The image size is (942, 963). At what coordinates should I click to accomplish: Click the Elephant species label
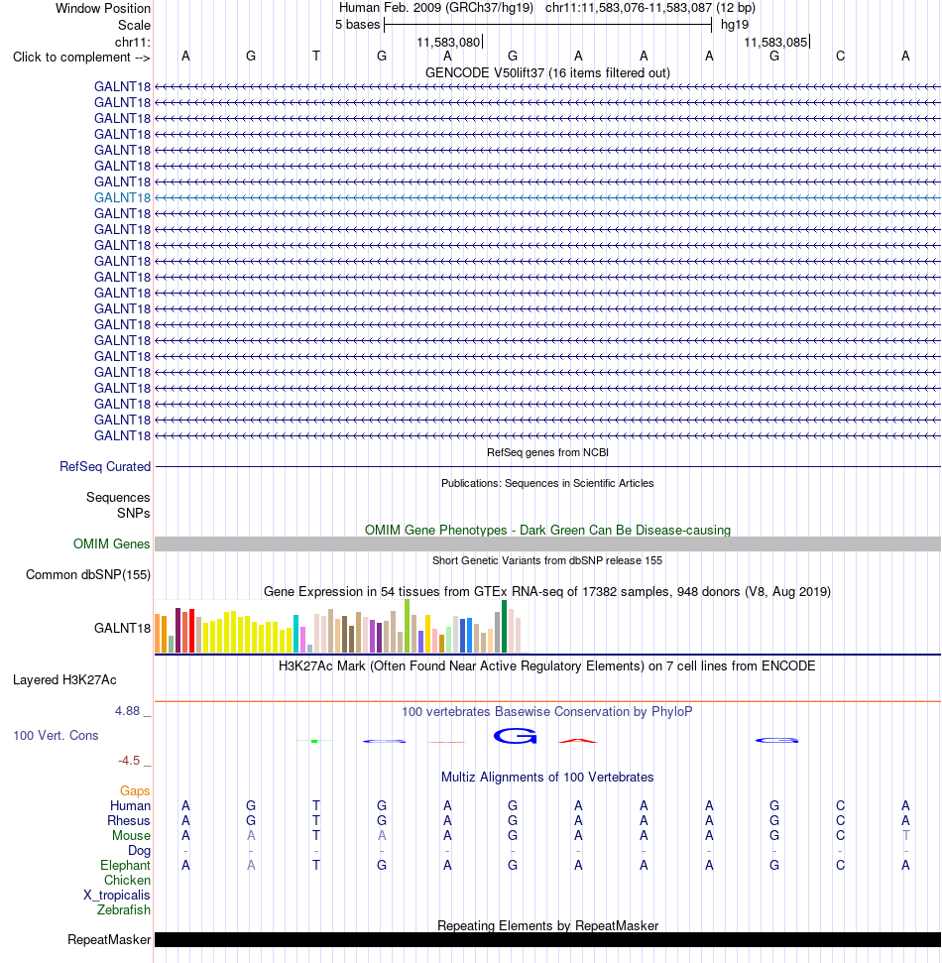[x=125, y=866]
